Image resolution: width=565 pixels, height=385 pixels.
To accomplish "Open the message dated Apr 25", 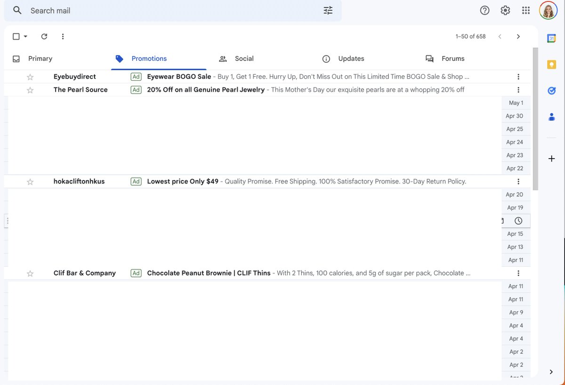I will [515, 129].
